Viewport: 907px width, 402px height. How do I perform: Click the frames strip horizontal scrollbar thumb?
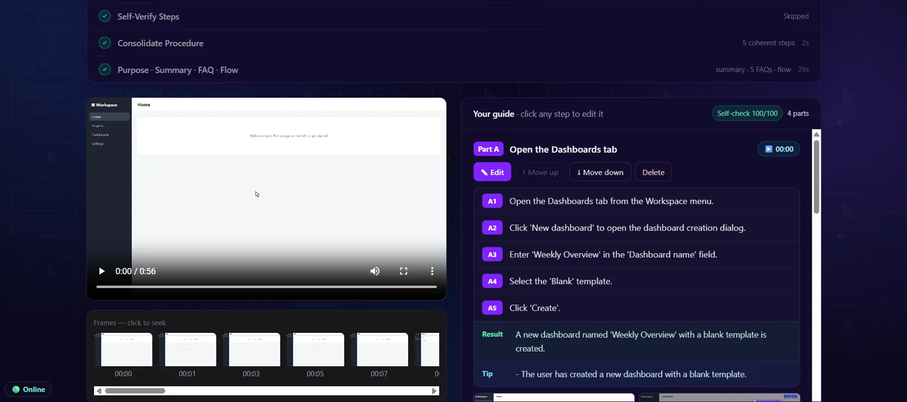pyautogui.click(x=135, y=391)
